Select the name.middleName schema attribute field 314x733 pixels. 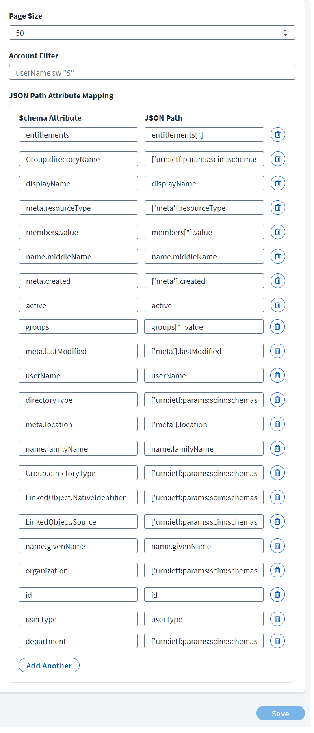point(78,256)
